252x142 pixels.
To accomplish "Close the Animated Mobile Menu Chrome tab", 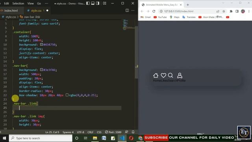I will pyautogui.click(x=181, y=5).
